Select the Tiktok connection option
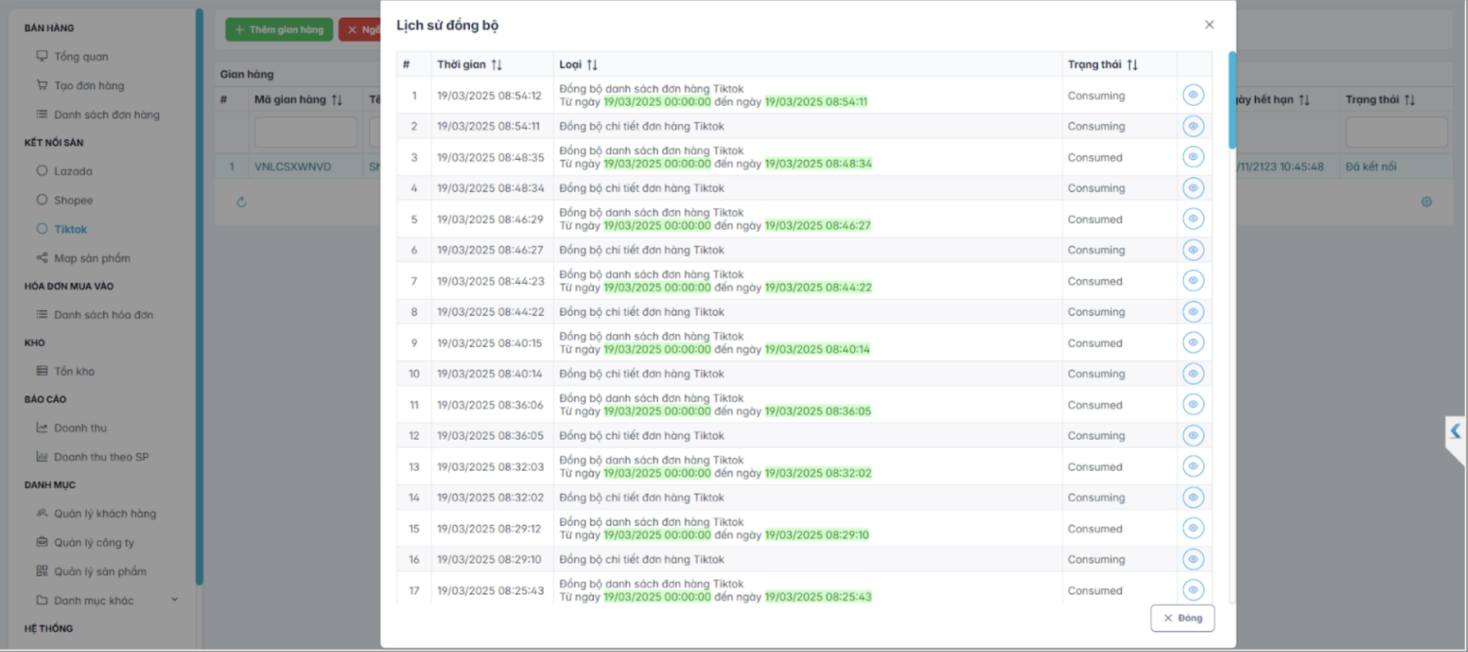This screenshot has height=652, width=1468. click(70, 229)
